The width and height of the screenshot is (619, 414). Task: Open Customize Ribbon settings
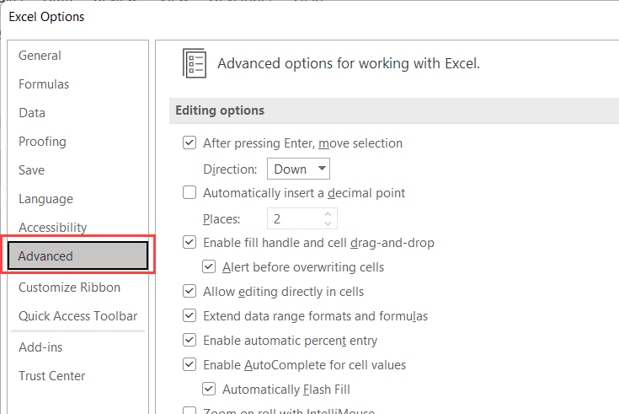(69, 288)
